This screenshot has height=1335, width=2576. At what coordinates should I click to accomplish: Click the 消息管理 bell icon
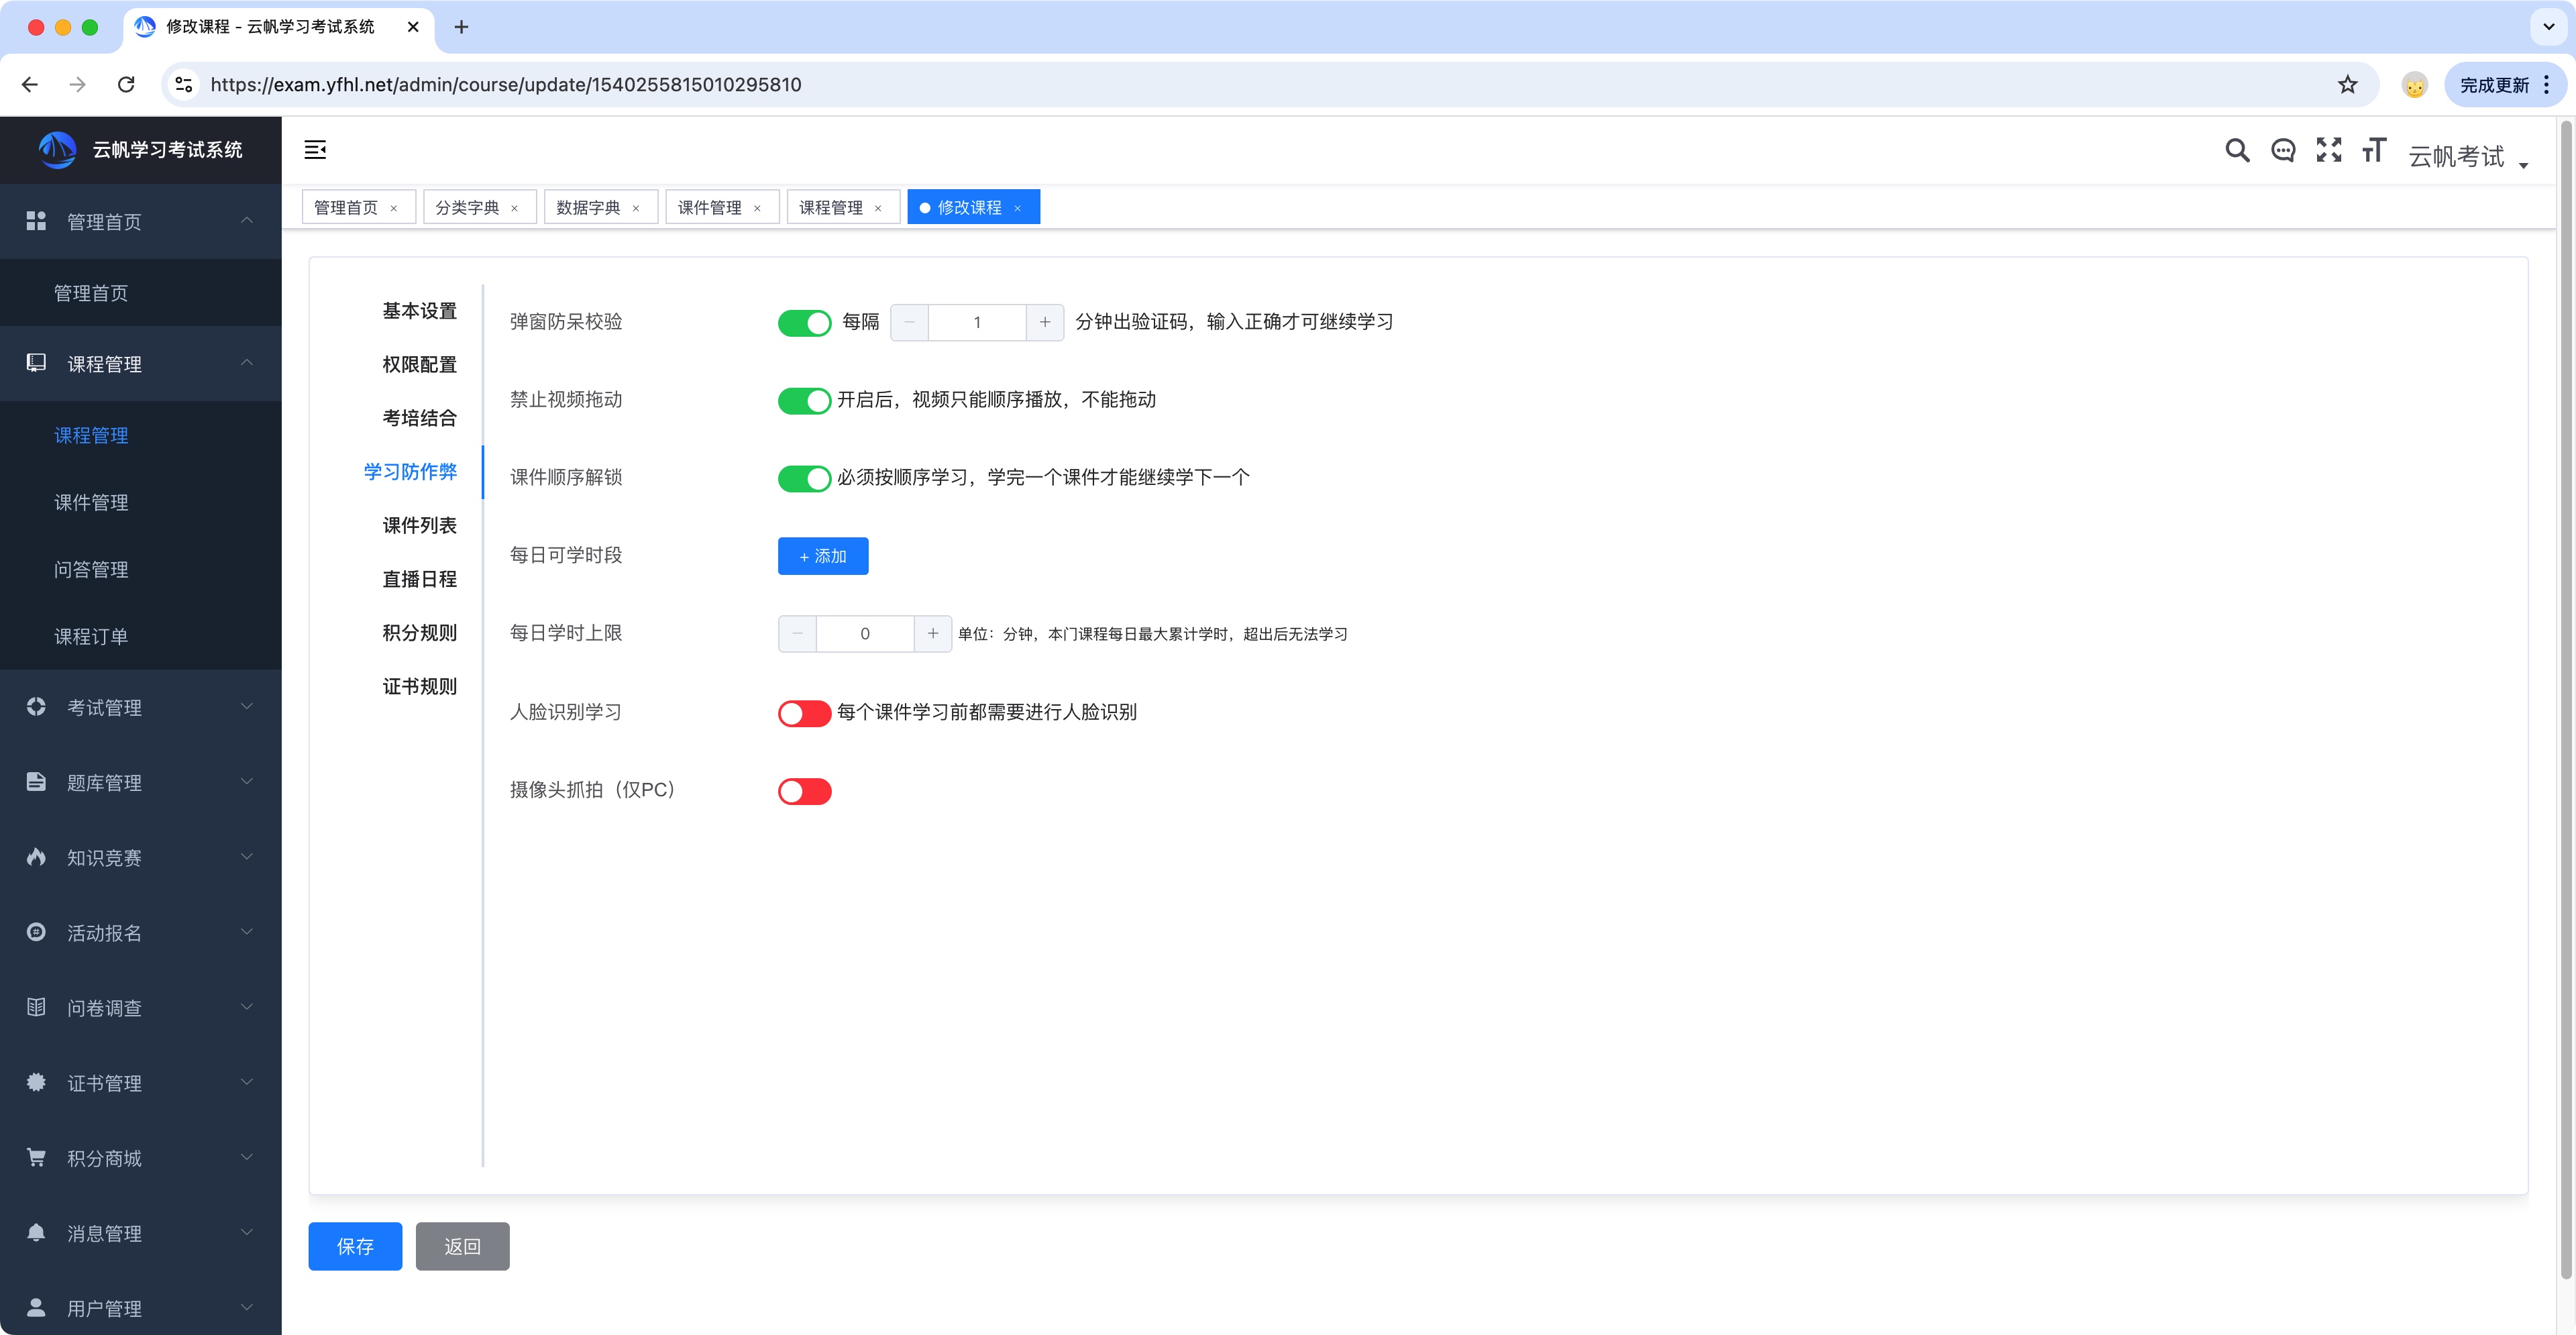point(36,1232)
